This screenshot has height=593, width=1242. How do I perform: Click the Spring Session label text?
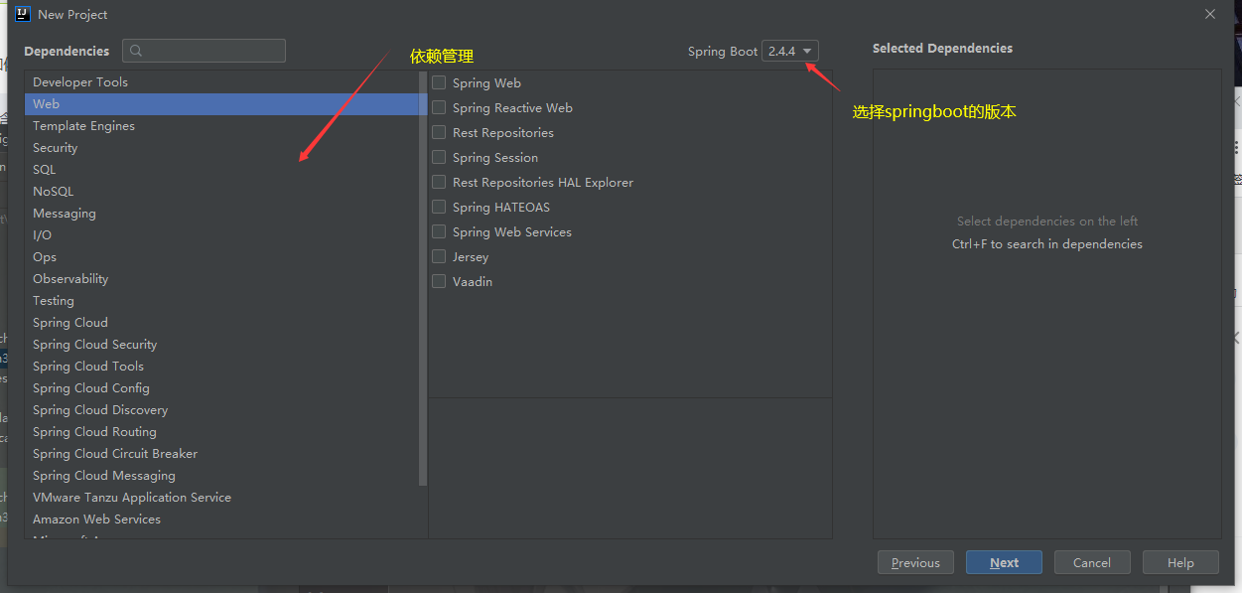(495, 158)
